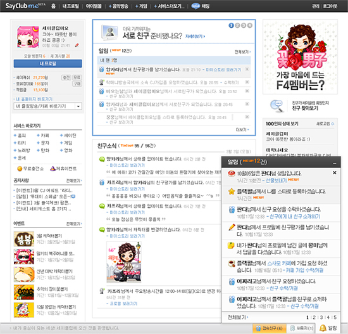Viewport: 348px width, 334px height.
Task: Select banner page indicator 4
Action: tap(250, 25)
